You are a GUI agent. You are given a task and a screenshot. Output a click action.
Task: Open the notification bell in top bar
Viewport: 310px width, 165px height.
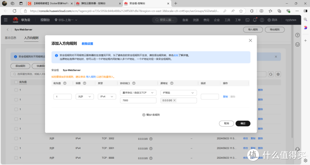(x=255, y=20)
